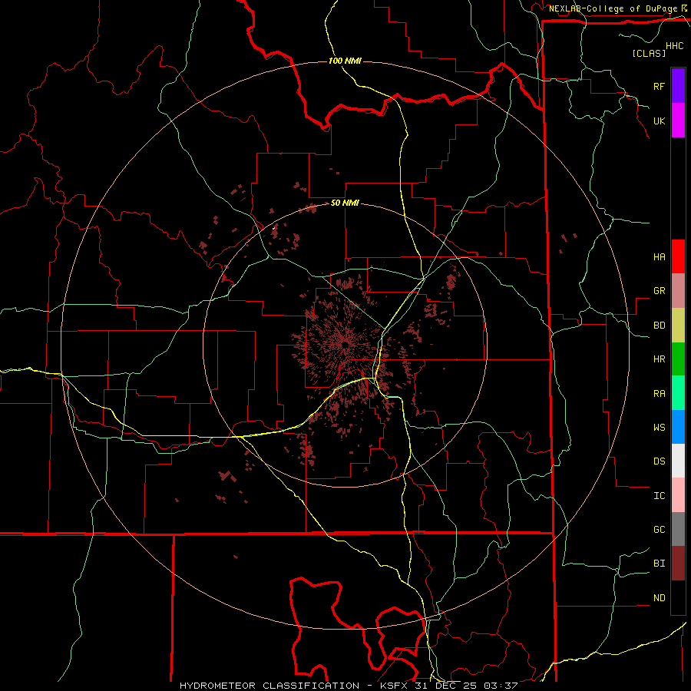Click the HHC product code label

pos(674,46)
